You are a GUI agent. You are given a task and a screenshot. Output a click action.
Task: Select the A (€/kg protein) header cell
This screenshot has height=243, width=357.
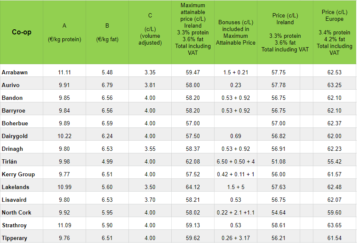coord(64,32)
